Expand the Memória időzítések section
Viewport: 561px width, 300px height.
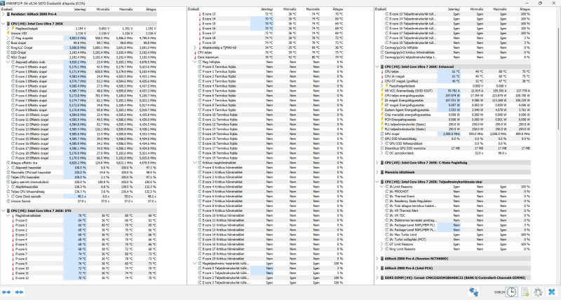pyautogui.click(x=377, y=172)
